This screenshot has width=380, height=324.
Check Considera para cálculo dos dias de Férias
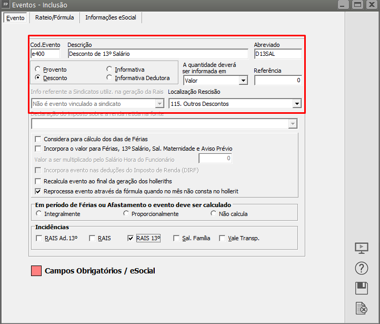pyautogui.click(x=38, y=139)
